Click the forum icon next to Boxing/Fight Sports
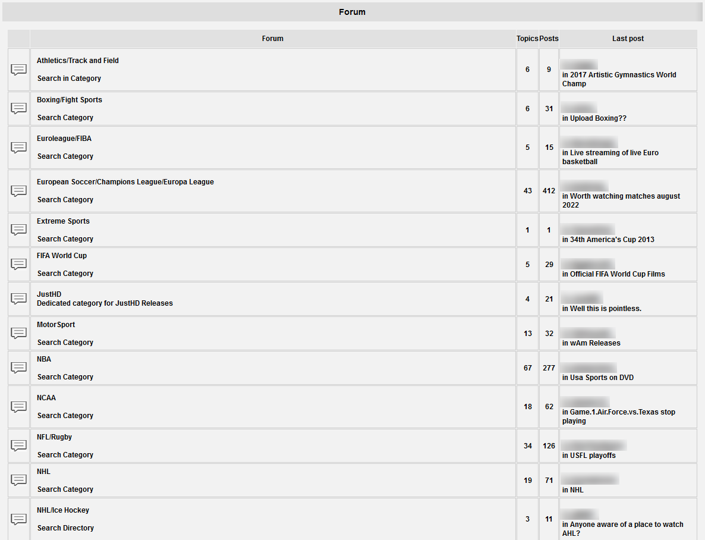The height and width of the screenshot is (540, 705). coord(19,108)
